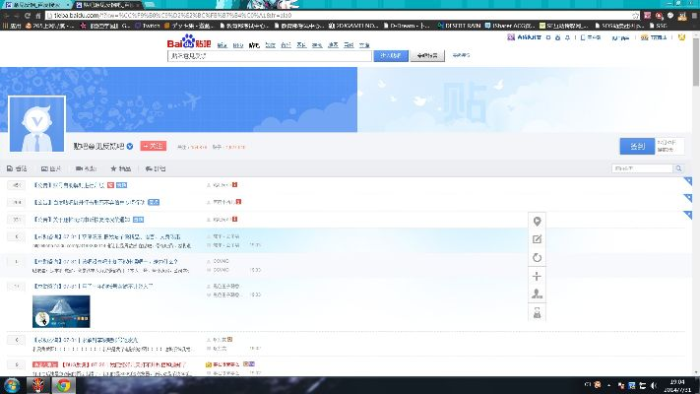Open Chrome from the Windows taskbar
Screen dimensions: 700x394
click(x=63, y=384)
